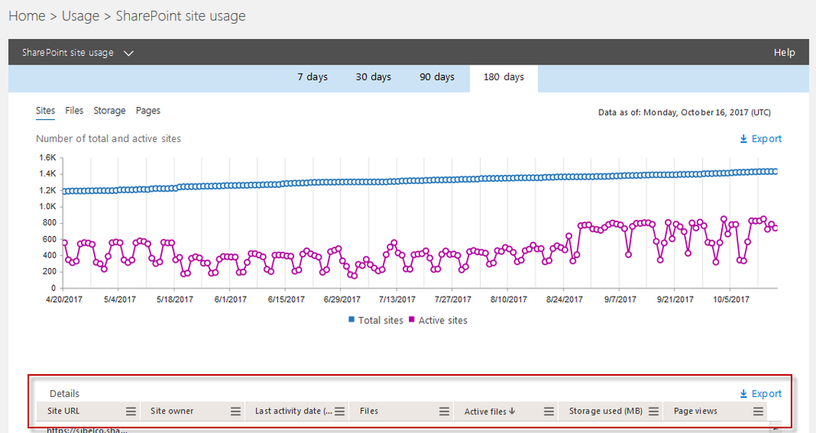Screen dimensions: 816x433
Task: Click the chart Export download icon
Action: pyautogui.click(x=744, y=139)
